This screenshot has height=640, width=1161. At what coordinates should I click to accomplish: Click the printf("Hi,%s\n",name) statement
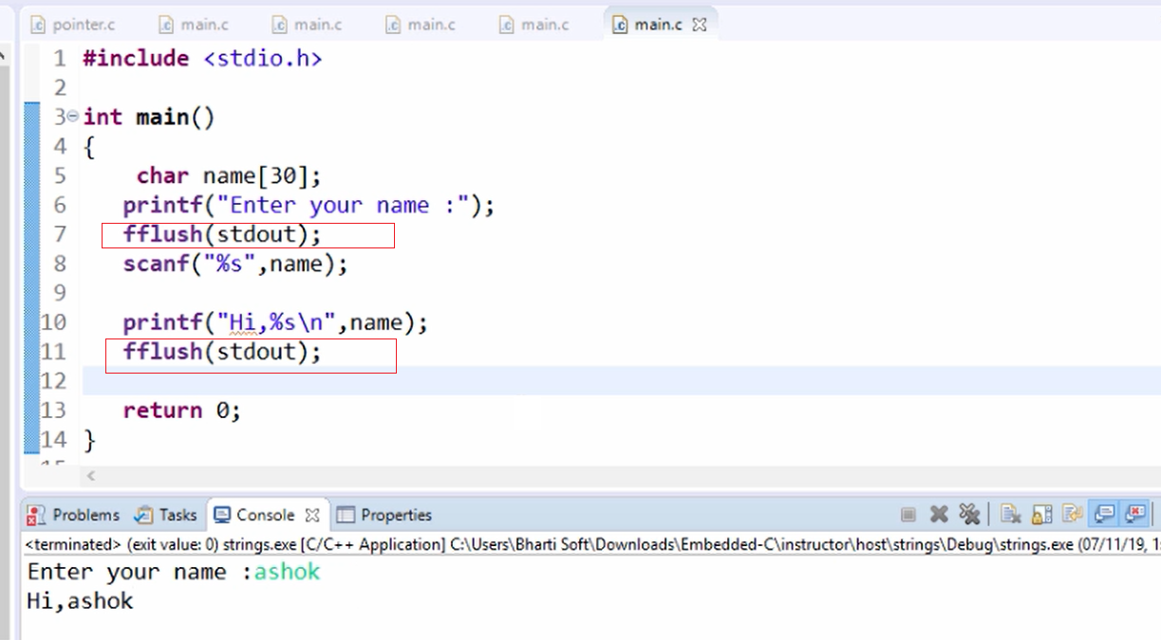275,322
